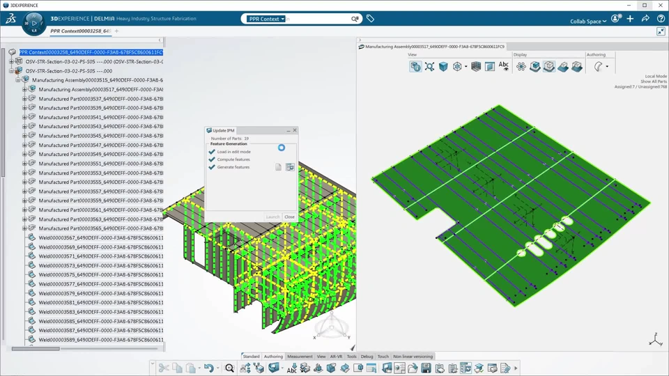Click the Compute features checkmark
This screenshot has height=376, width=669.
212,159
